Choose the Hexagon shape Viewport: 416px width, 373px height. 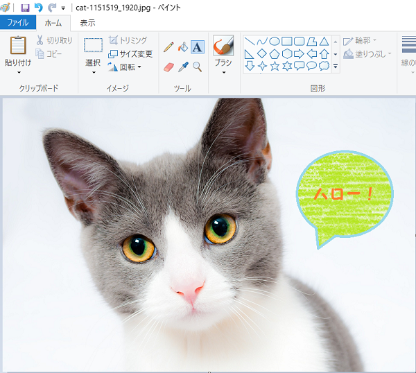[287, 54]
